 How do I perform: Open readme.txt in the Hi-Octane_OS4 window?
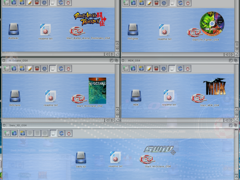tap(51, 96)
